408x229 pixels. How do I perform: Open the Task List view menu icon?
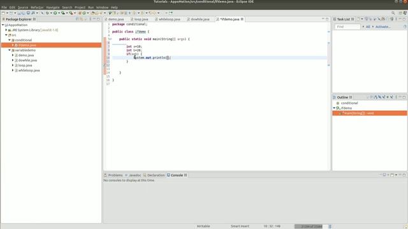point(396,19)
